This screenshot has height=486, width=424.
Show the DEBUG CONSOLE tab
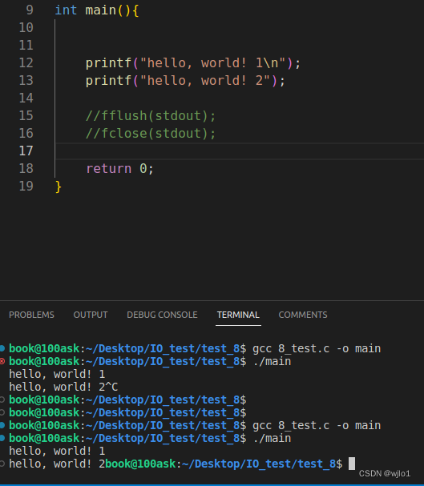coord(162,315)
